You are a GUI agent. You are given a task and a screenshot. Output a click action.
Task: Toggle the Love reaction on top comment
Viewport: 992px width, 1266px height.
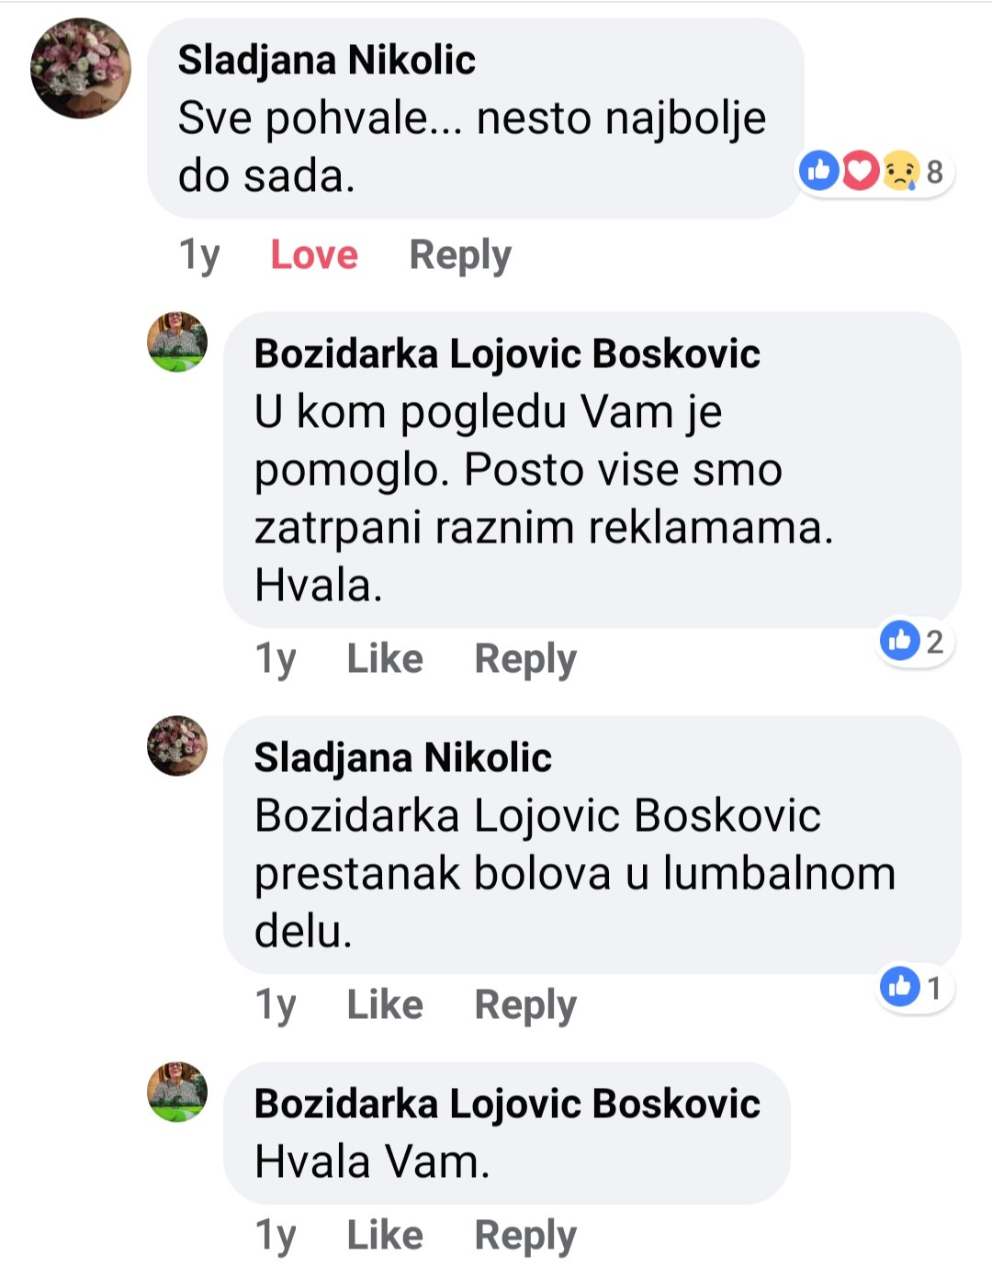(x=314, y=254)
